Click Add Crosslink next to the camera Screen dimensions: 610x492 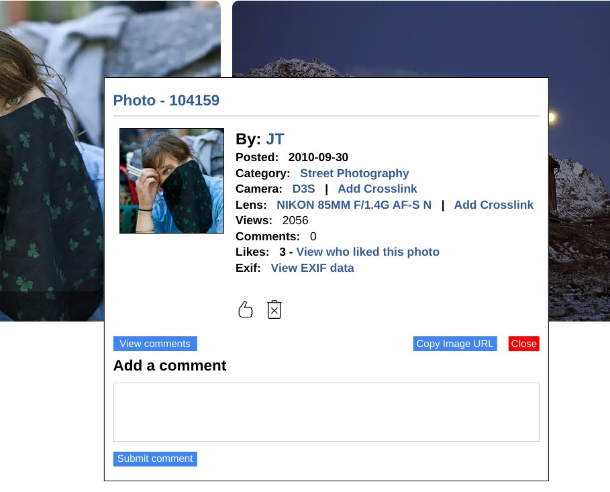(377, 189)
